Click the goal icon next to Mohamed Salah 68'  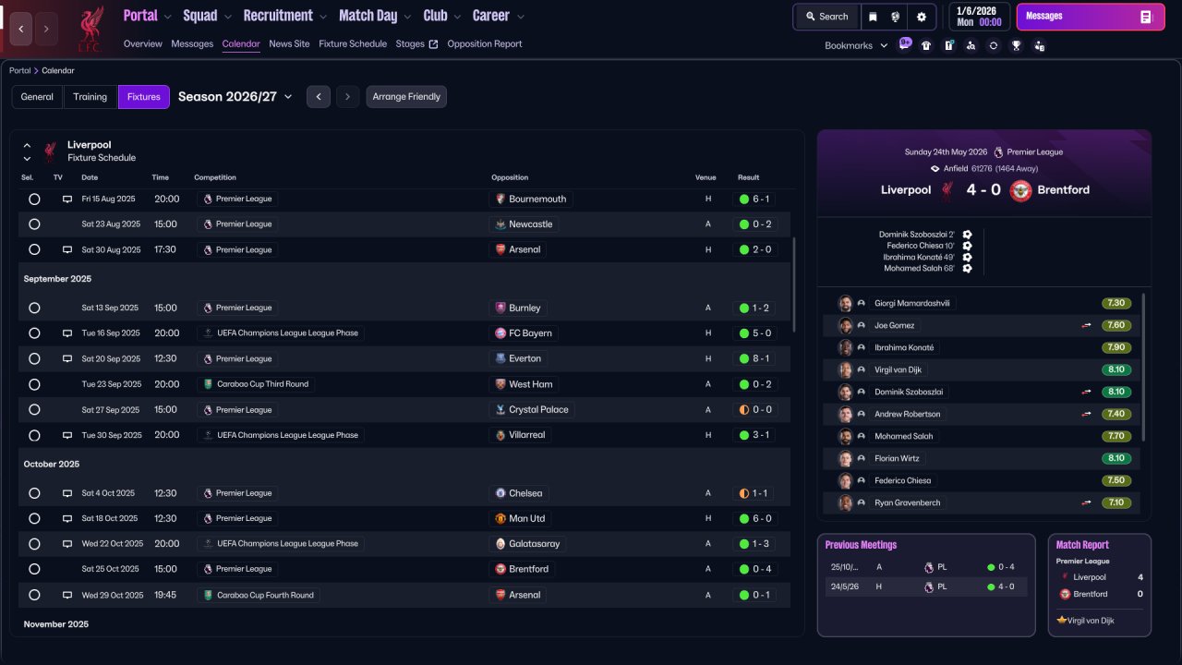tap(967, 269)
